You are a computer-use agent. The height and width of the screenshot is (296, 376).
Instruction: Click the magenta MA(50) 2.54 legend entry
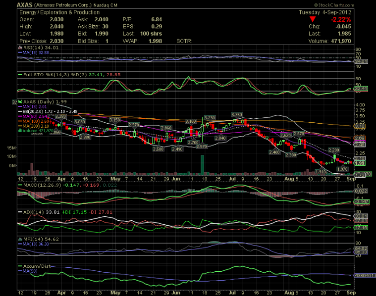pyautogui.click(x=33, y=116)
